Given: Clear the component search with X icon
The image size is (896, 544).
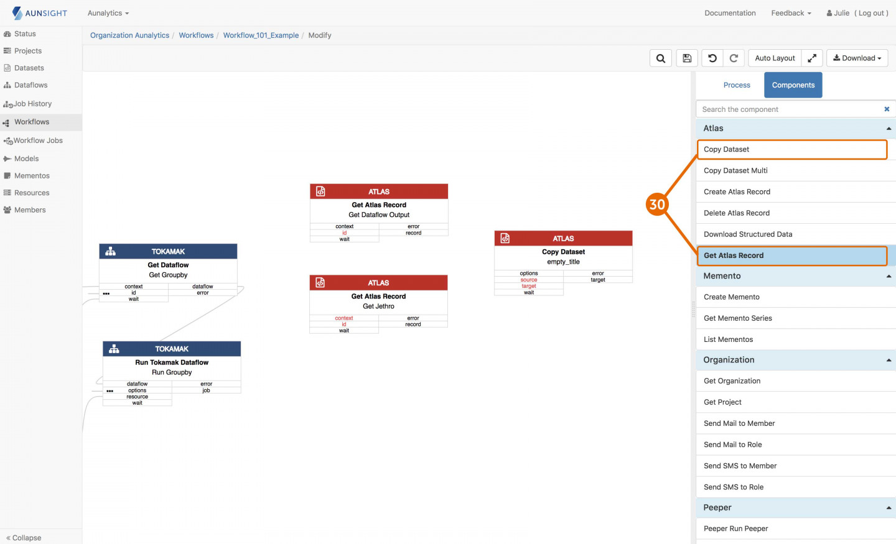Looking at the screenshot, I should [x=887, y=109].
